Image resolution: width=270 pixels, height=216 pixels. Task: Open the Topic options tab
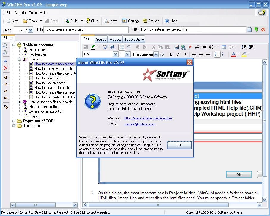[134, 40]
